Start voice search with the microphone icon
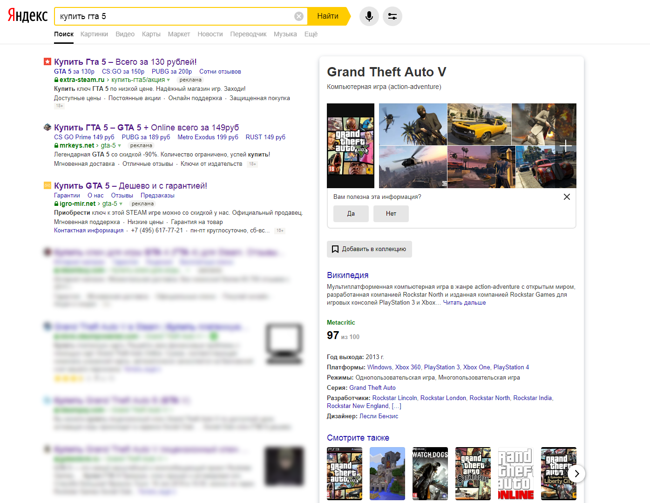 point(369,16)
